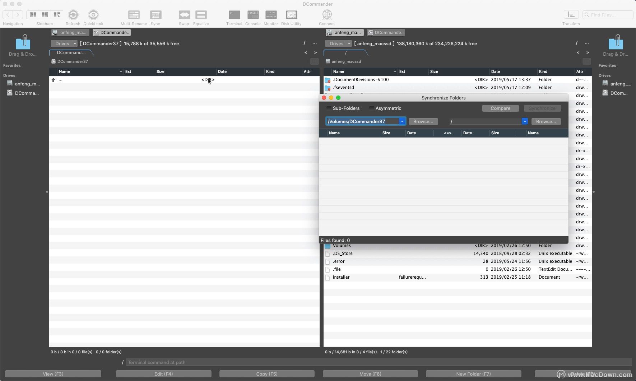Toggle the right sidebar icon
This screenshot has width=636, height=381.
[x=45, y=14]
